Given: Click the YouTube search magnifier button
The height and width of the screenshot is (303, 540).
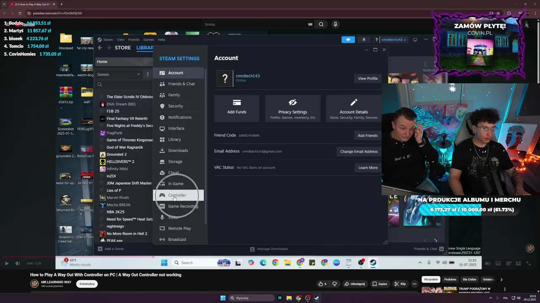Looking at the screenshot, I should pos(321,24).
